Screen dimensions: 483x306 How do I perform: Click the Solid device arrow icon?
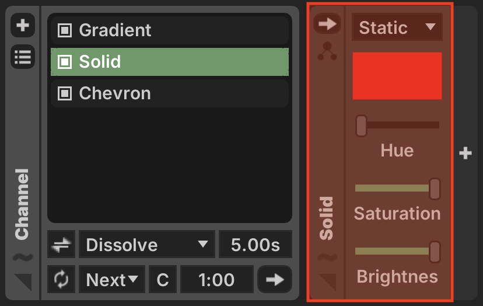pyautogui.click(x=327, y=23)
